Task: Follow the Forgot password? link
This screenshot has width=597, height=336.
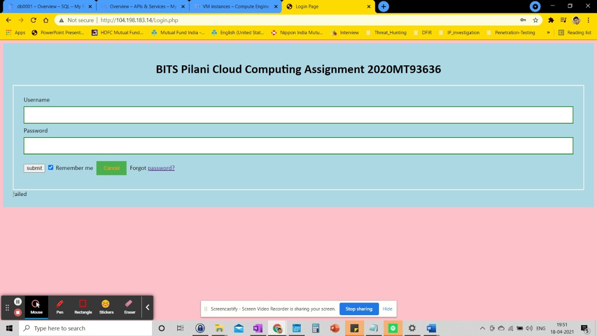Action: [x=161, y=168]
